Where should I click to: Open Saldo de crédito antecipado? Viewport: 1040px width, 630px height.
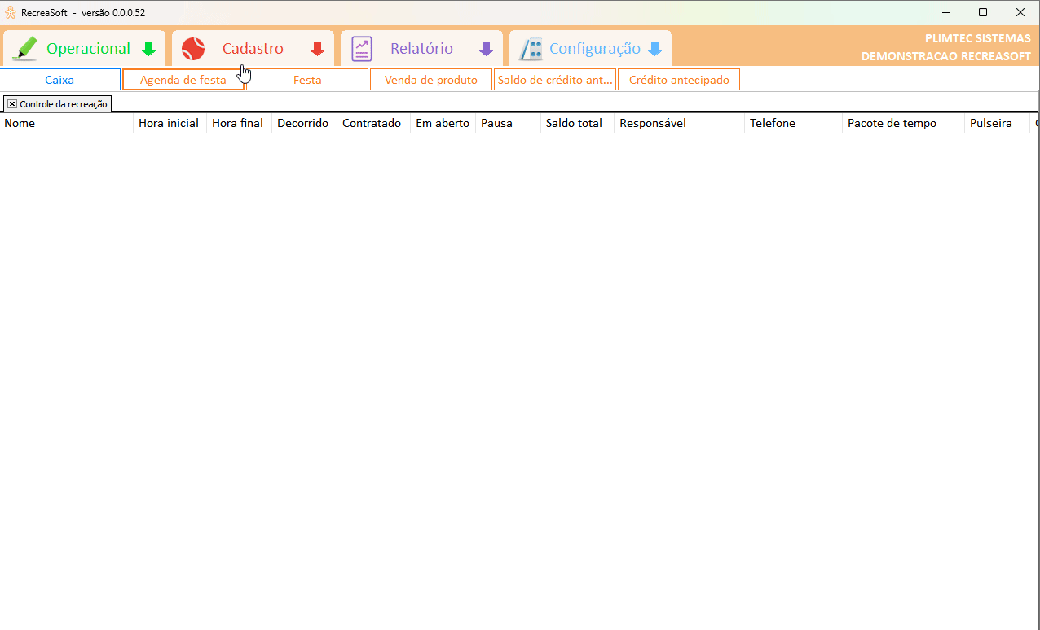click(x=555, y=80)
